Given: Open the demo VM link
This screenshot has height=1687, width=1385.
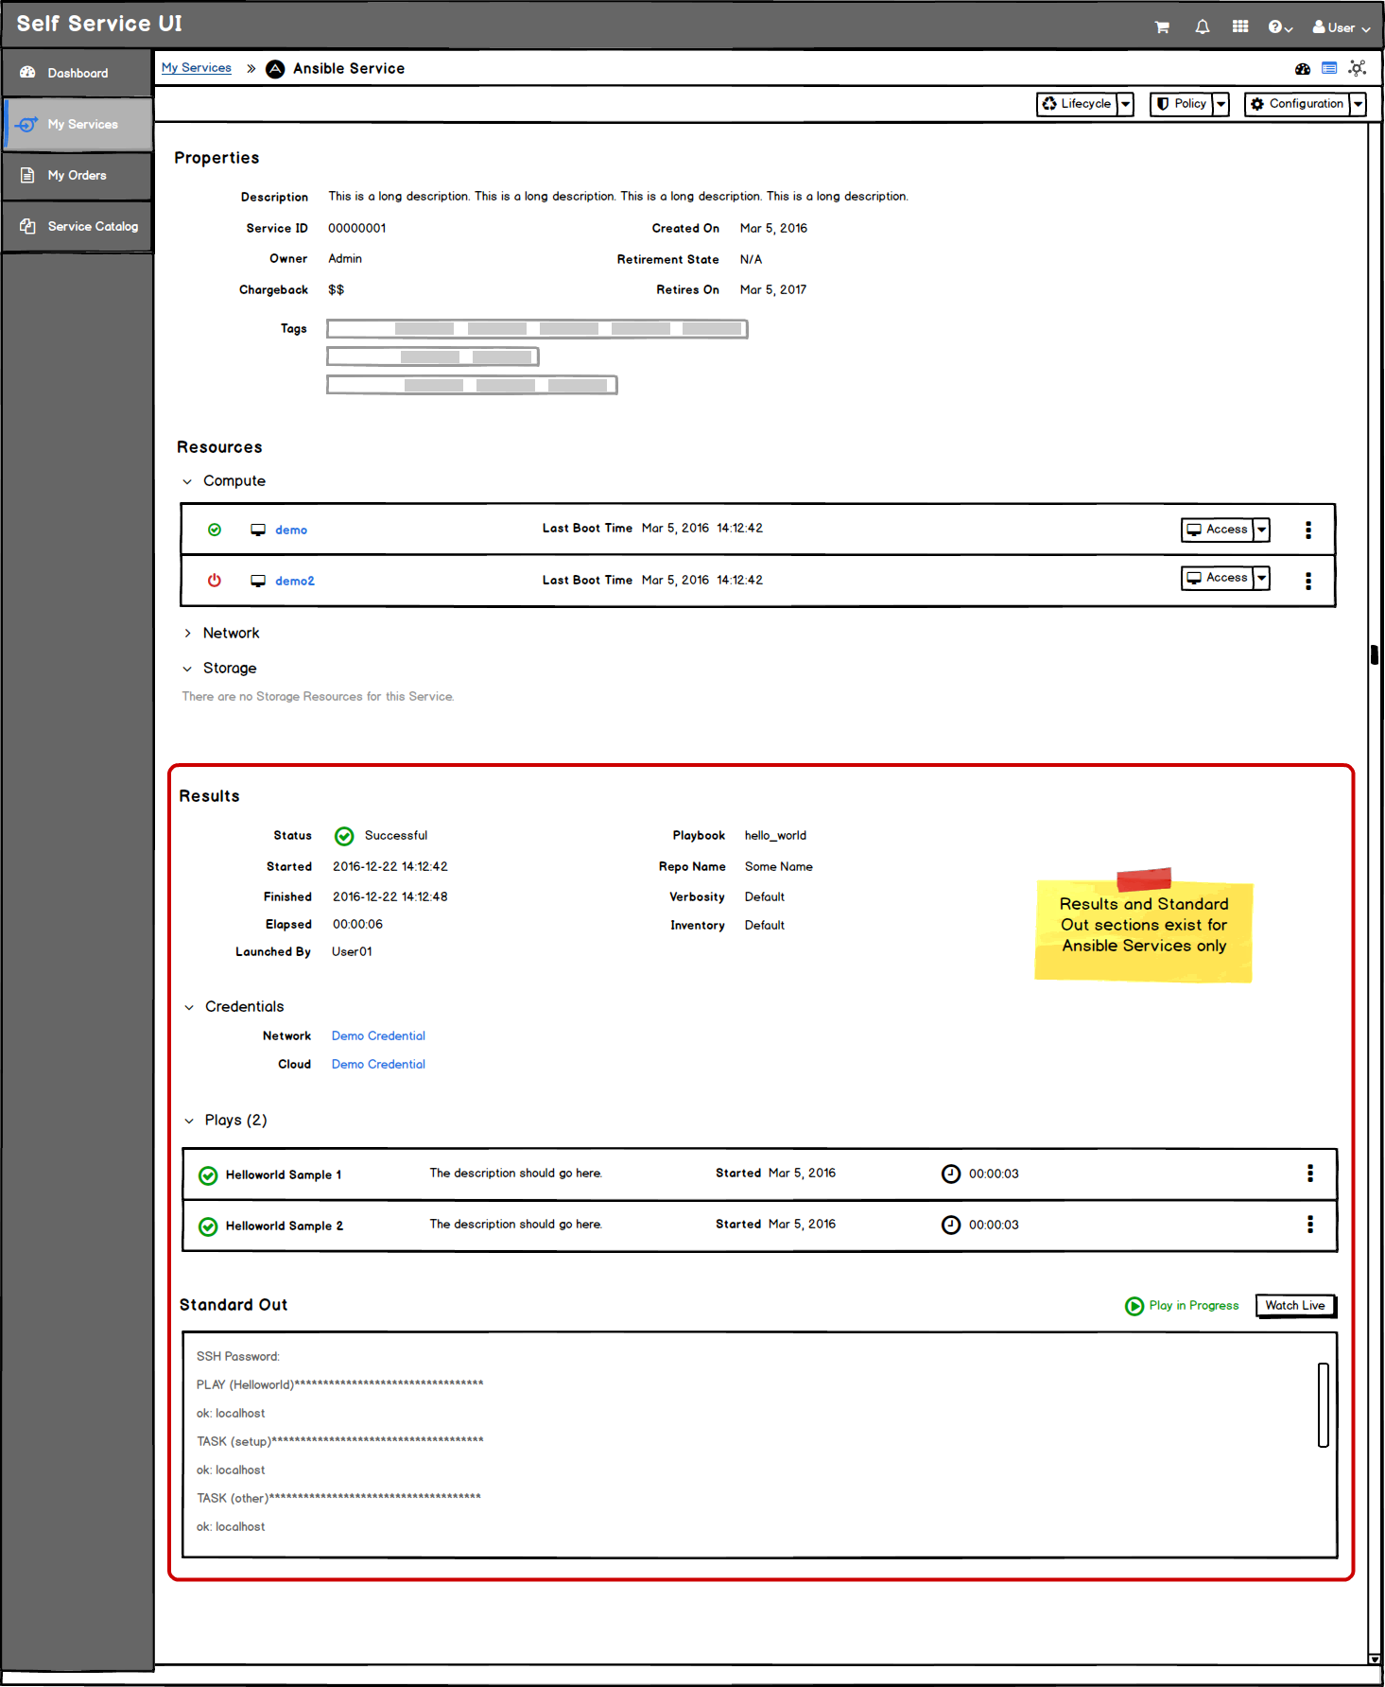Looking at the screenshot, I should pyautogui.click(x=291, y=530).
